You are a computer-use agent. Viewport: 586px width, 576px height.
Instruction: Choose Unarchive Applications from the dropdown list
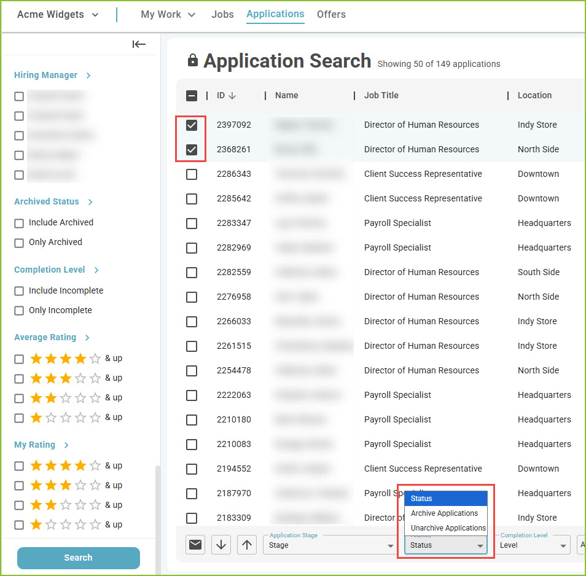[x=446, y=528]
